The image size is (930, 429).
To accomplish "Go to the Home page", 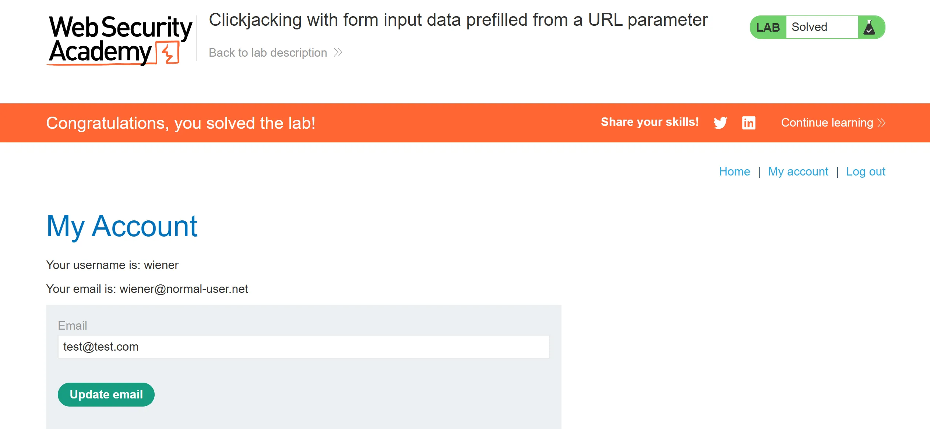I will click(x=734, y=171).
